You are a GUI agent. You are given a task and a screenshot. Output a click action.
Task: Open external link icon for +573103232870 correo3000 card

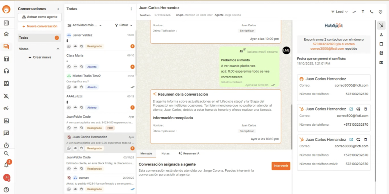point(351,139)
